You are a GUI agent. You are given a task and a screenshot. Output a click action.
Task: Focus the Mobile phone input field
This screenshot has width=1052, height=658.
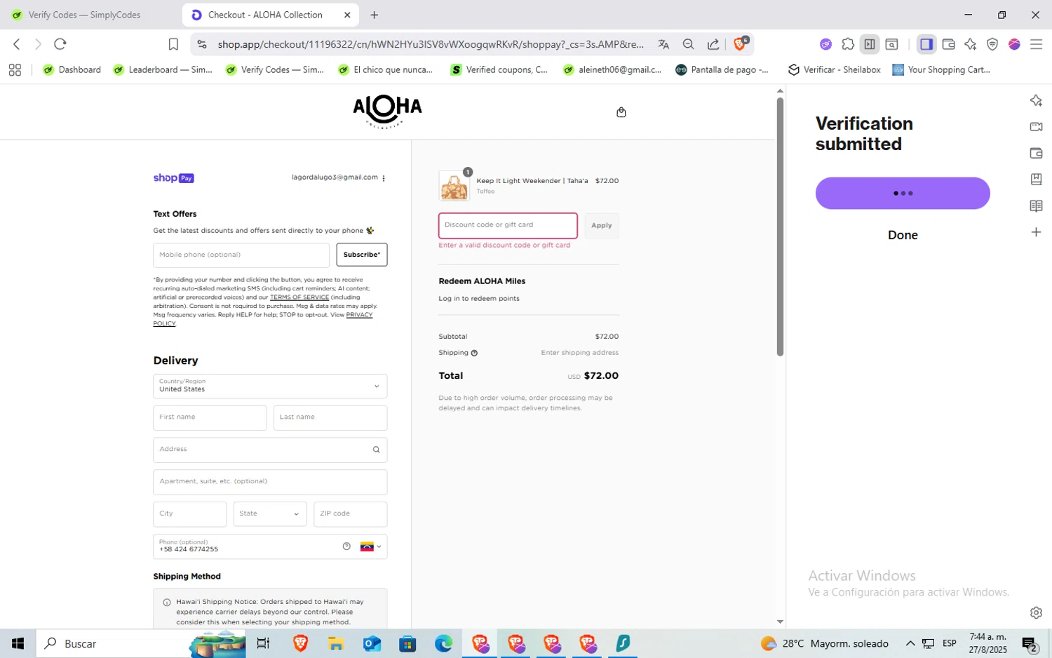(x=241, y=255)
